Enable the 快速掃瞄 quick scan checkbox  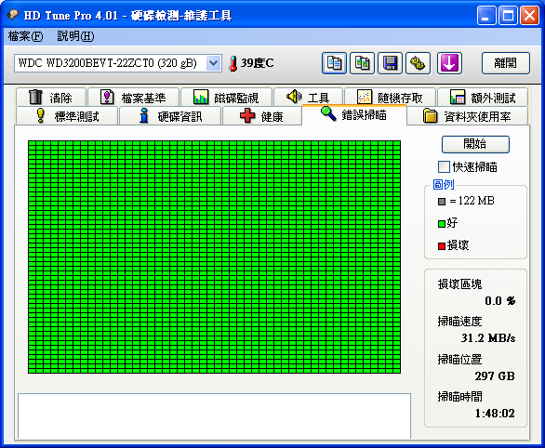point(444,167)
